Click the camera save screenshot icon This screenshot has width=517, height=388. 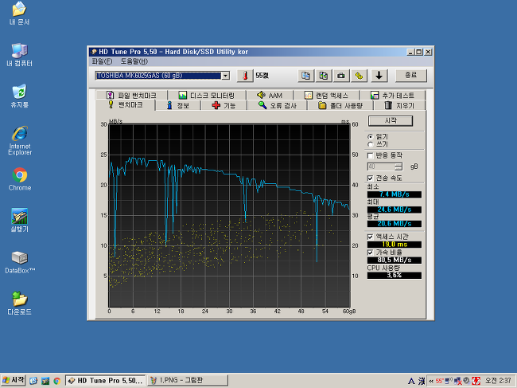coord(341,76)
